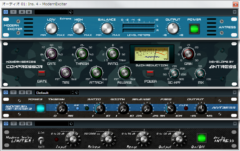Enable Read automation on Limiter header
Screen dimensions: 240x151
click(x=22, y=124)
